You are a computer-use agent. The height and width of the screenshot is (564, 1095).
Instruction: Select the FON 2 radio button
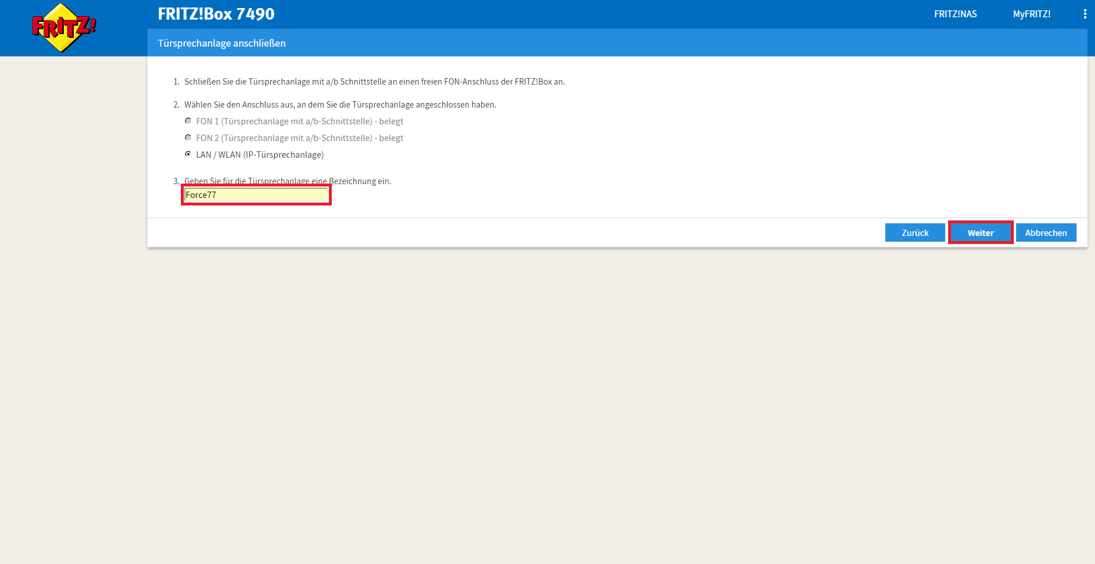tap(188, 138)
